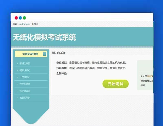Click the arrow bullet beside 我的收藏
The width and height of the screenshot is (163, 126).
click(17, 91)
